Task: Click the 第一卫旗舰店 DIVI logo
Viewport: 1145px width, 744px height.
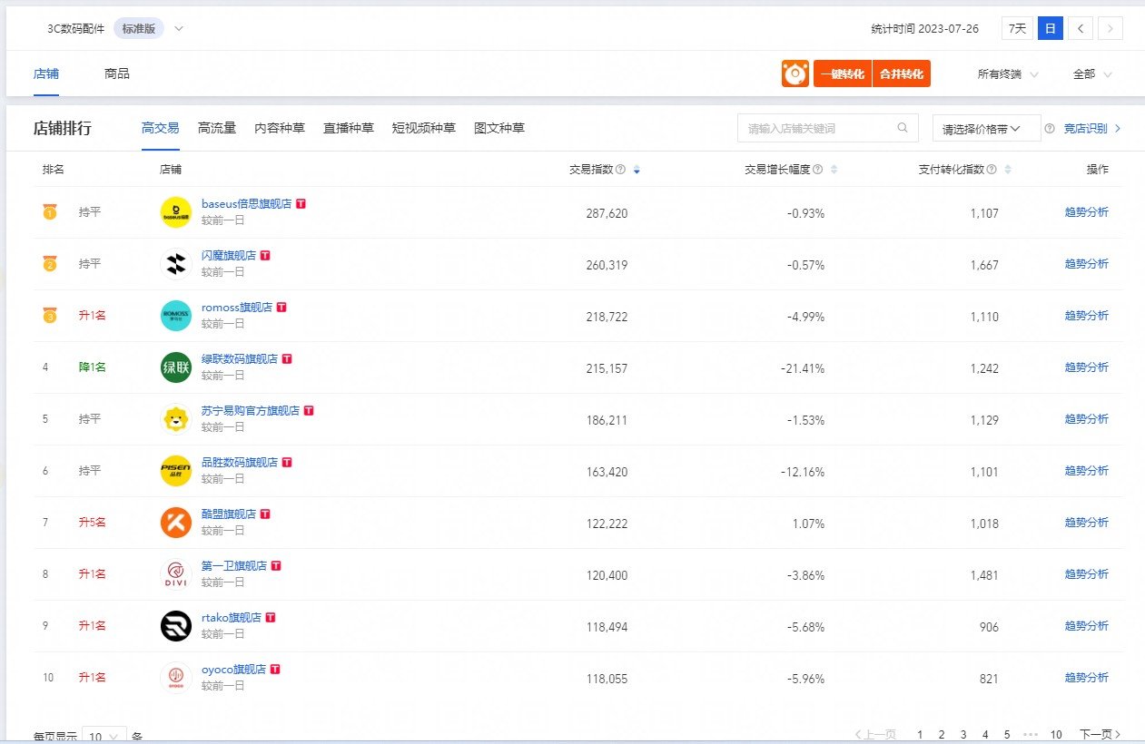Action: (176, 574)
